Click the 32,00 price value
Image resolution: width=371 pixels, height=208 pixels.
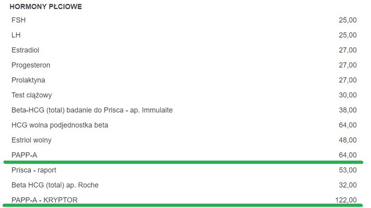coord(348,185)
